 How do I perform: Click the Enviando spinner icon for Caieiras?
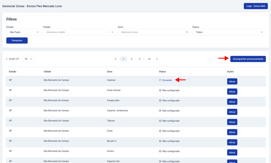pos(160,80)
